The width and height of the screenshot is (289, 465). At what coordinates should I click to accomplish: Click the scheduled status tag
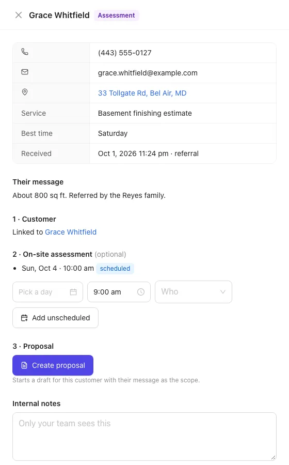(x=115, y=268)
